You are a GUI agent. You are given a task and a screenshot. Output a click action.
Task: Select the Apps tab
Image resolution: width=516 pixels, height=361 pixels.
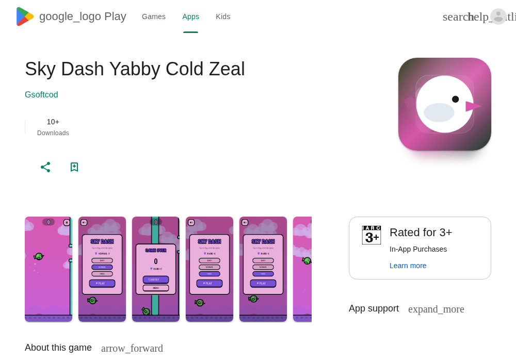click(190, 17)
